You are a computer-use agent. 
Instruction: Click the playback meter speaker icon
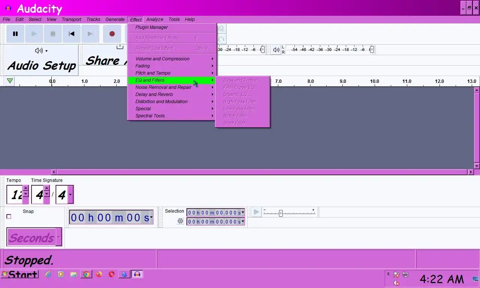pyautogui.click(x=276, y=50)
